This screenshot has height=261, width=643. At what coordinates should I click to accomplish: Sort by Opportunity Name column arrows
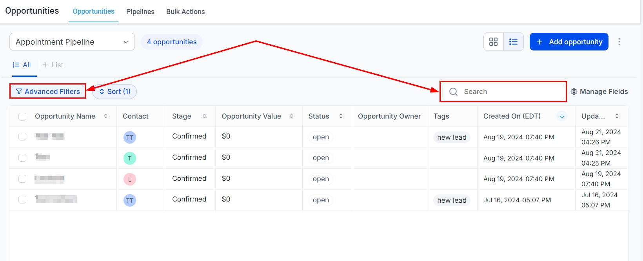[106, 116]
